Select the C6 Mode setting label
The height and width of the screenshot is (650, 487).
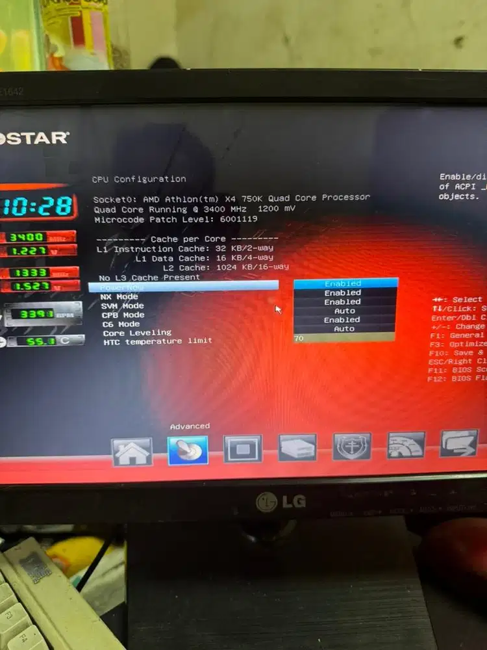(121, 324)
